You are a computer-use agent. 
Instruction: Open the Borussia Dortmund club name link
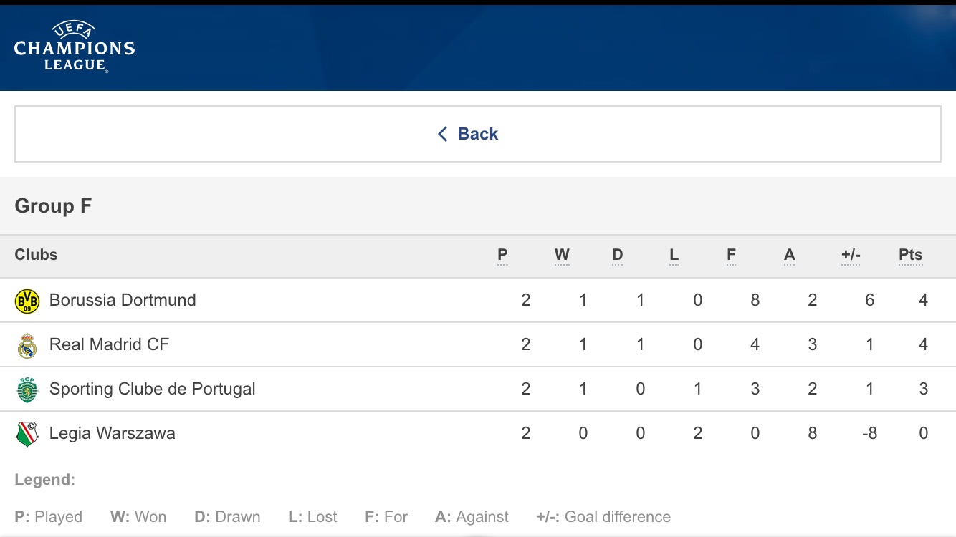tap(123, 300)
